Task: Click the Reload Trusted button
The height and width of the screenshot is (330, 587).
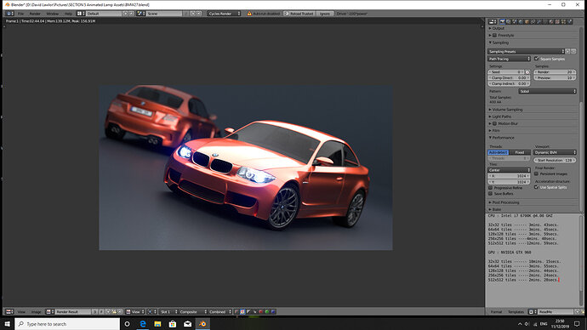Action: tap(299, 14)
